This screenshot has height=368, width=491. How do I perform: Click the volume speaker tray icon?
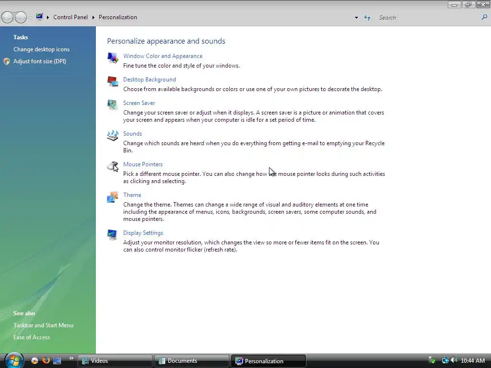454,360
